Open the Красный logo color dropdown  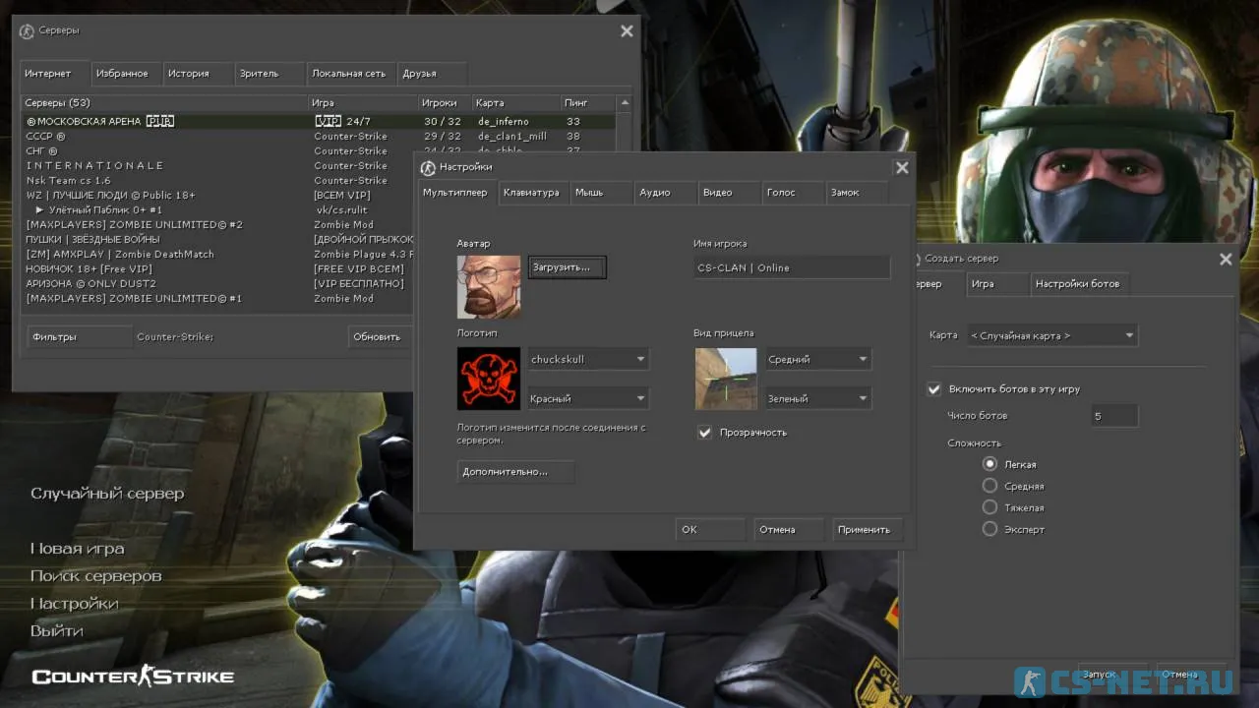(x=588, y=399)
